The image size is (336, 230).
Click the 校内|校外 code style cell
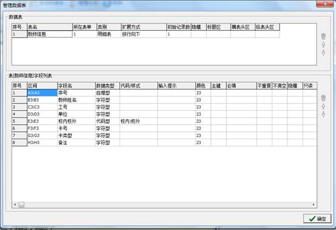(x=139, y=121)
